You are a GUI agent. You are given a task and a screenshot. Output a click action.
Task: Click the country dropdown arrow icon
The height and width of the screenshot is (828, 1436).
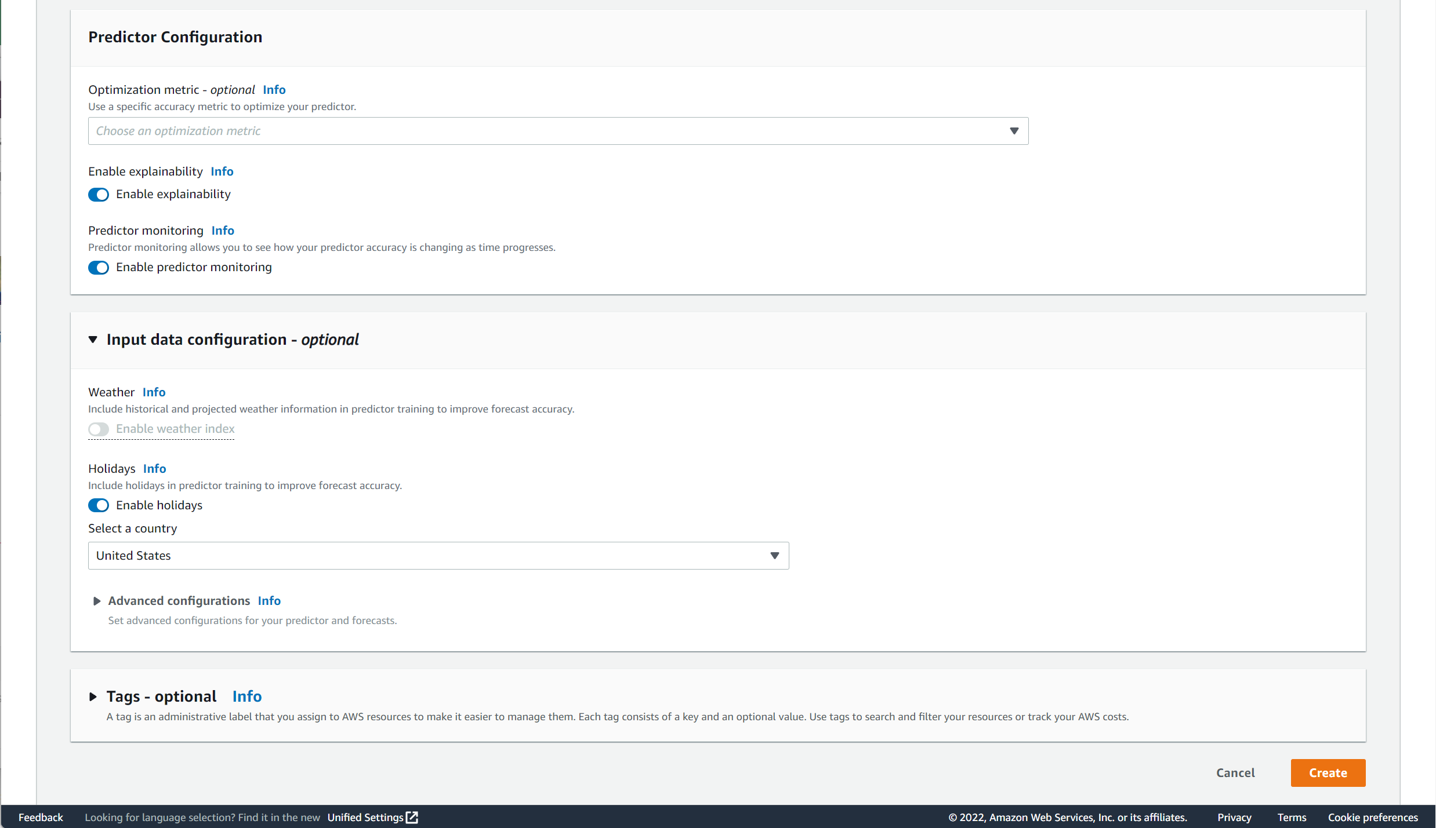click(x=774, y=556)
